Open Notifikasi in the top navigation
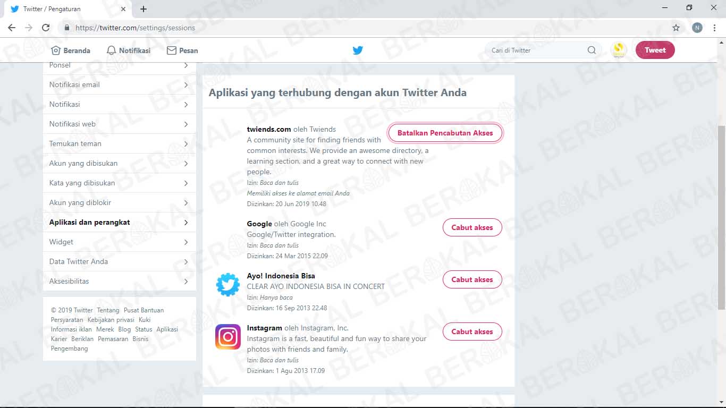Viewport: 726px width, 408px height. pos(129,50)
